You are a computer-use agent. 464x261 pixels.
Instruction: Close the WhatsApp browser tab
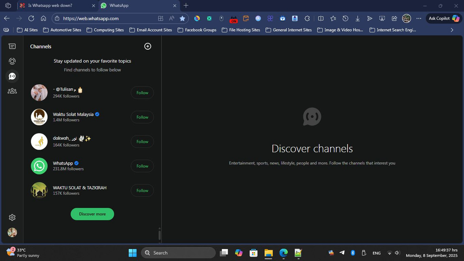(x=175, y=5)
